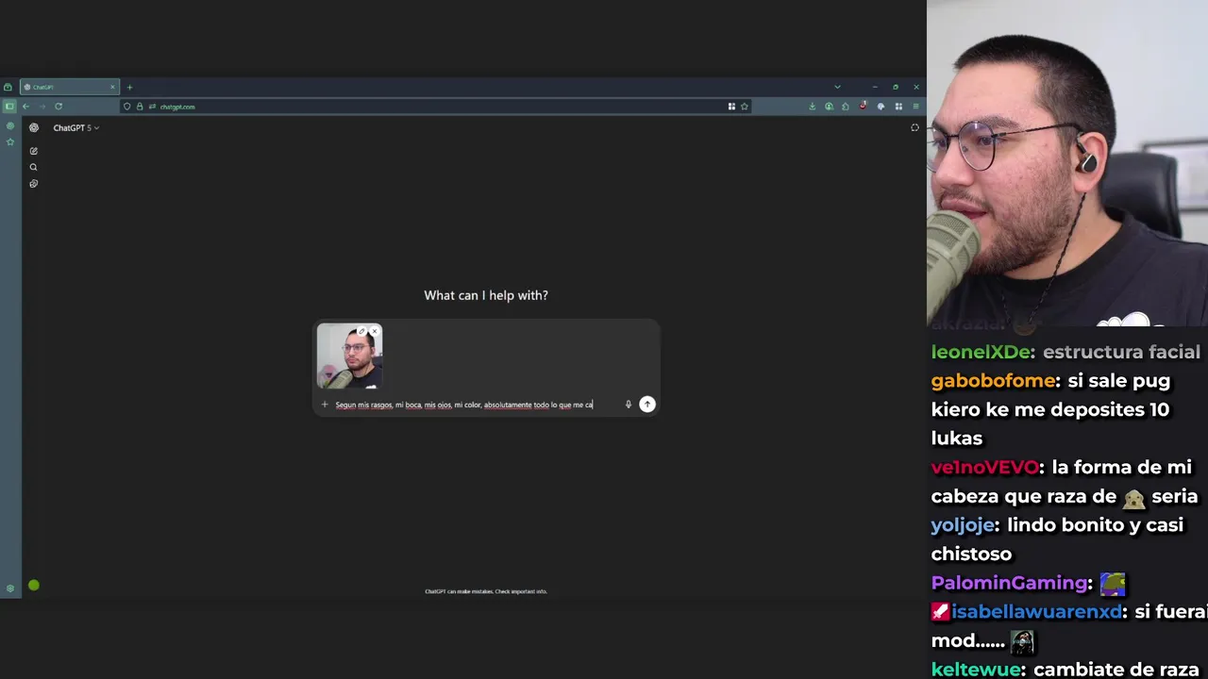This screenshot has height=679, width=1208.
Task: Open a new browser tab
Action: 129,87
